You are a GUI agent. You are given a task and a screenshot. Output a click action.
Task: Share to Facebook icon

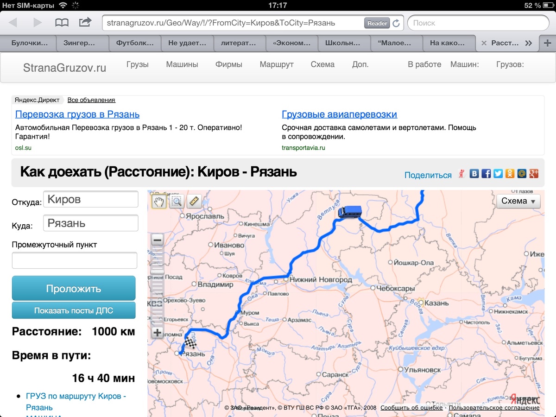tap(486, 173)
